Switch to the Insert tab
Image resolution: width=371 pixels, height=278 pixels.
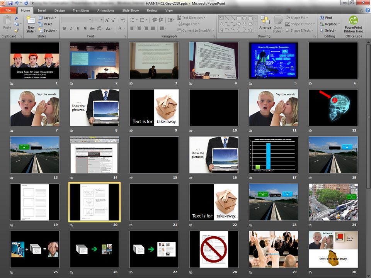point(42,10)
